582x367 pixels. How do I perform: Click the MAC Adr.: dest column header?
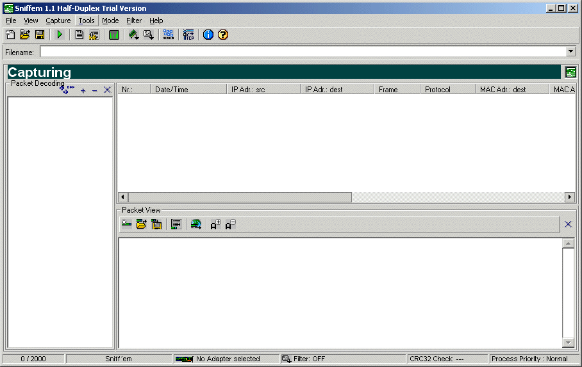(512, 90)
